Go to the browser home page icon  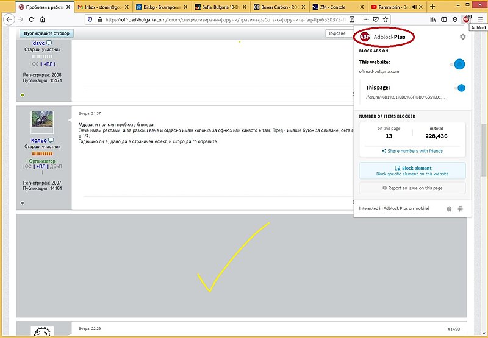(43, 19)
